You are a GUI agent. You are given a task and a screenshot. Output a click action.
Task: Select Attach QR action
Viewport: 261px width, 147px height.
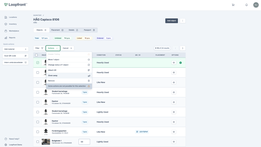[x=69, y=70]
